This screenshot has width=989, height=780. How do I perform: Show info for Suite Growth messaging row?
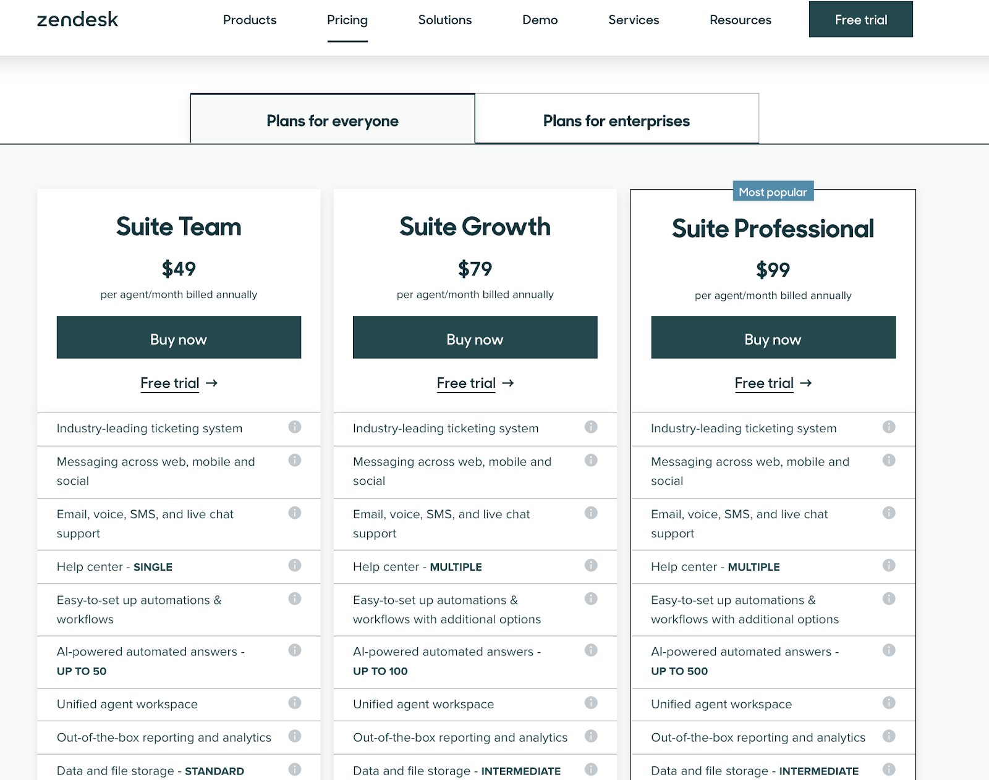point(591,460)
